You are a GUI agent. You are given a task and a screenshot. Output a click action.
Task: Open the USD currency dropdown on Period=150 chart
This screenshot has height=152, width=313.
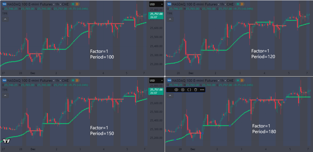click(156, 81)
